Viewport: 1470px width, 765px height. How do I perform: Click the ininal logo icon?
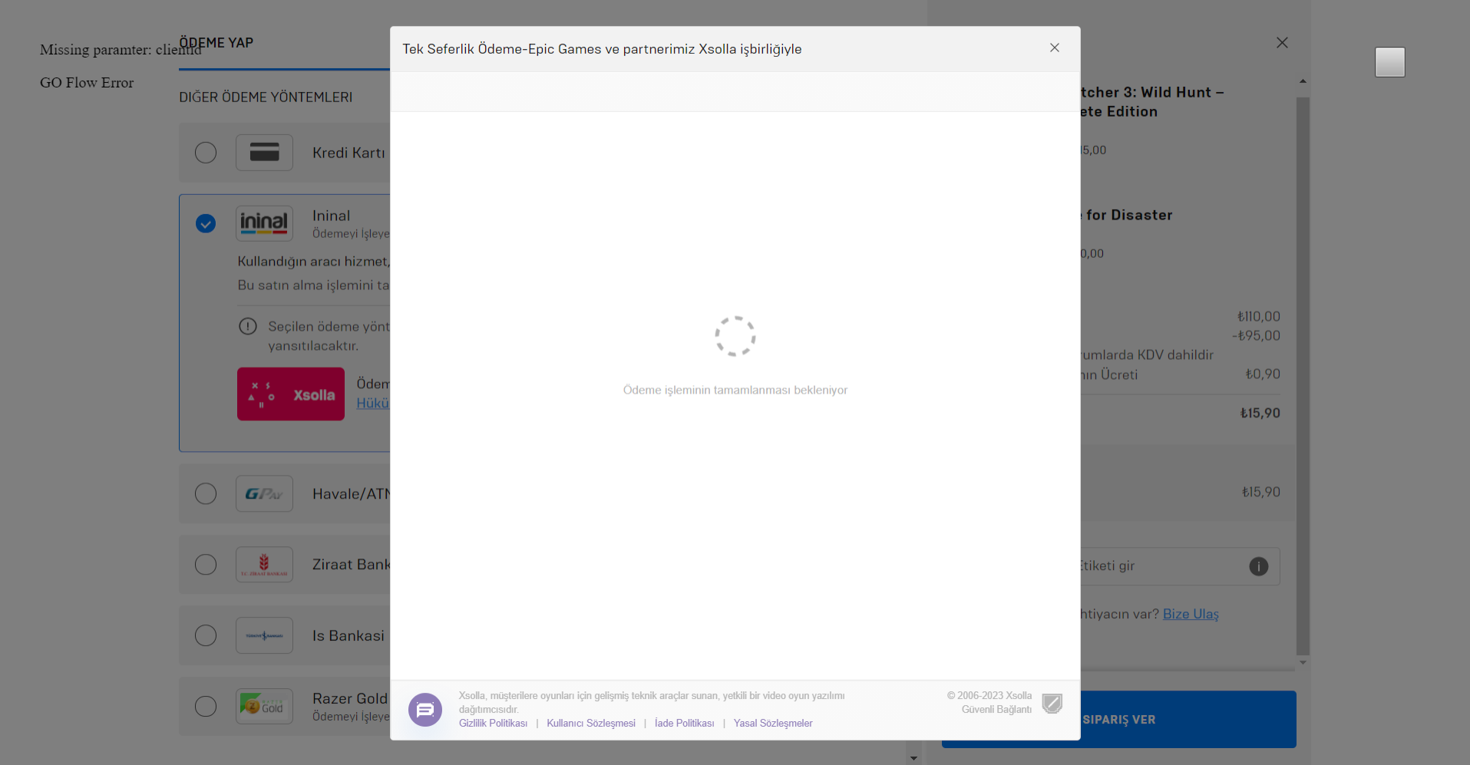(264, 223)
